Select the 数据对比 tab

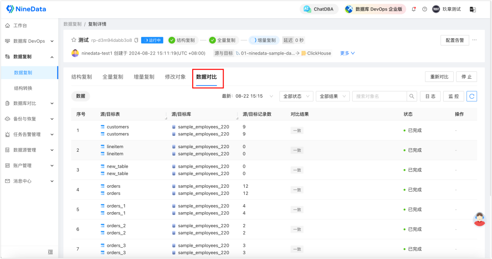point(206,77)
